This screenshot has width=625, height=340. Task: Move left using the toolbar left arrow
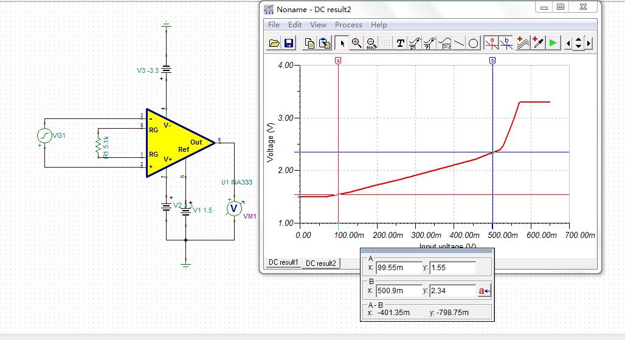(x=568, y=43)
